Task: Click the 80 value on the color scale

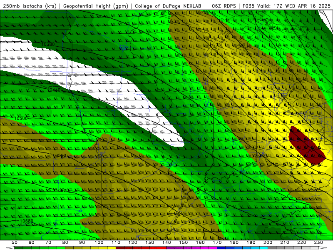Action: pos(65,242)
